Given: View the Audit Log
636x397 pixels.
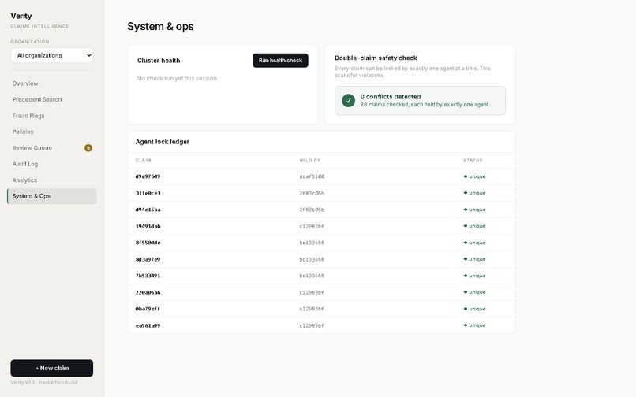Looking at the screenshot, I should coord(25,164).
